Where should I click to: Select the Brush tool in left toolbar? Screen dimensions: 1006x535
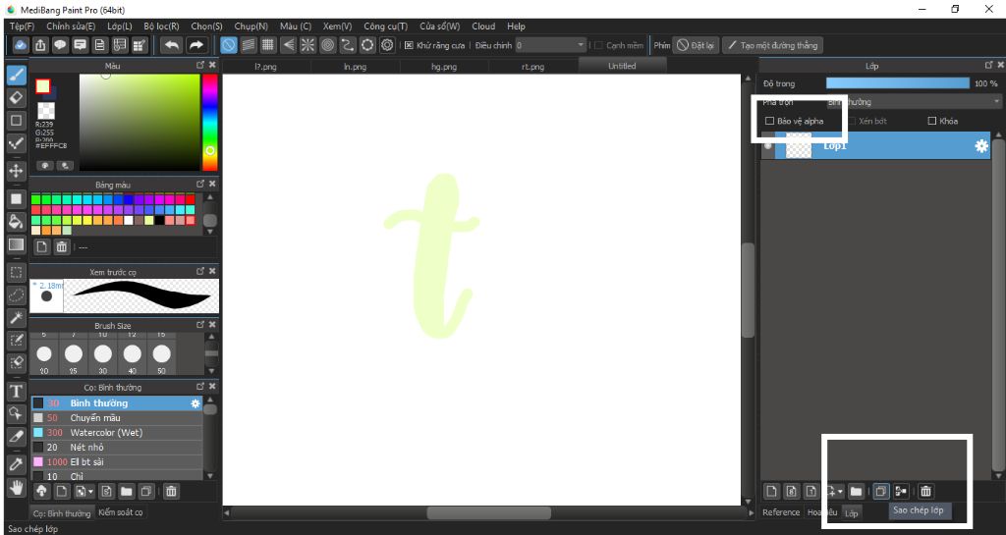tap(16, 75)
